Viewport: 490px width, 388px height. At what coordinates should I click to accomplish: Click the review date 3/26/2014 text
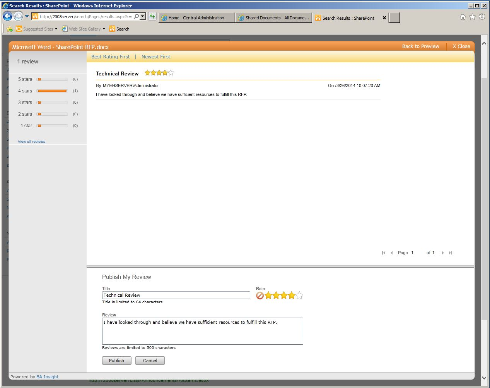tap(358, 85)
